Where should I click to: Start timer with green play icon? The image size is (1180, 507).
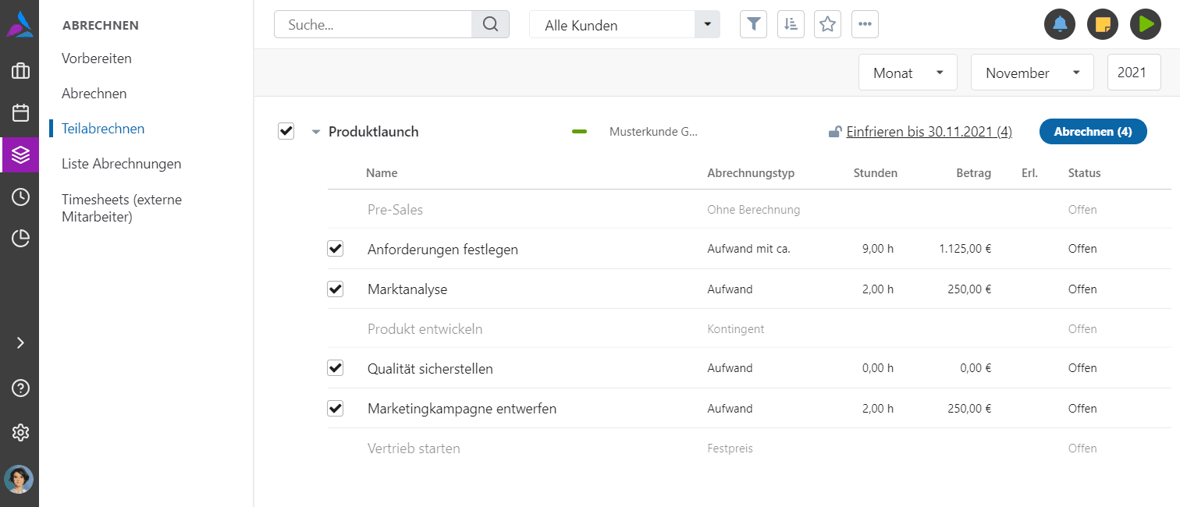coord(1146,24)
